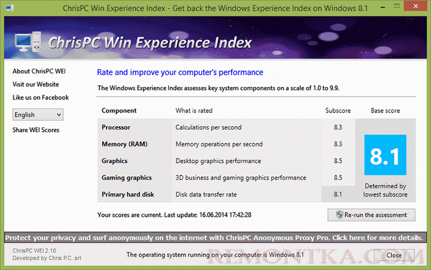
Task: Click the Primary hard disk subscore 8.1
Action: point(337,194)
